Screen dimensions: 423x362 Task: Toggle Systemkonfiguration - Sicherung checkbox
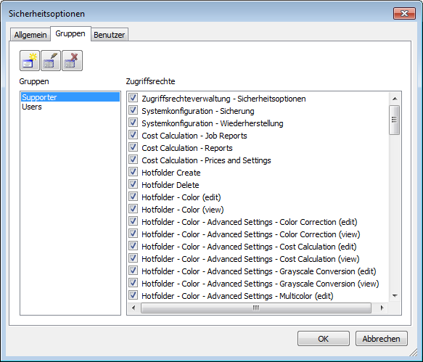click(x=133, y=110)
